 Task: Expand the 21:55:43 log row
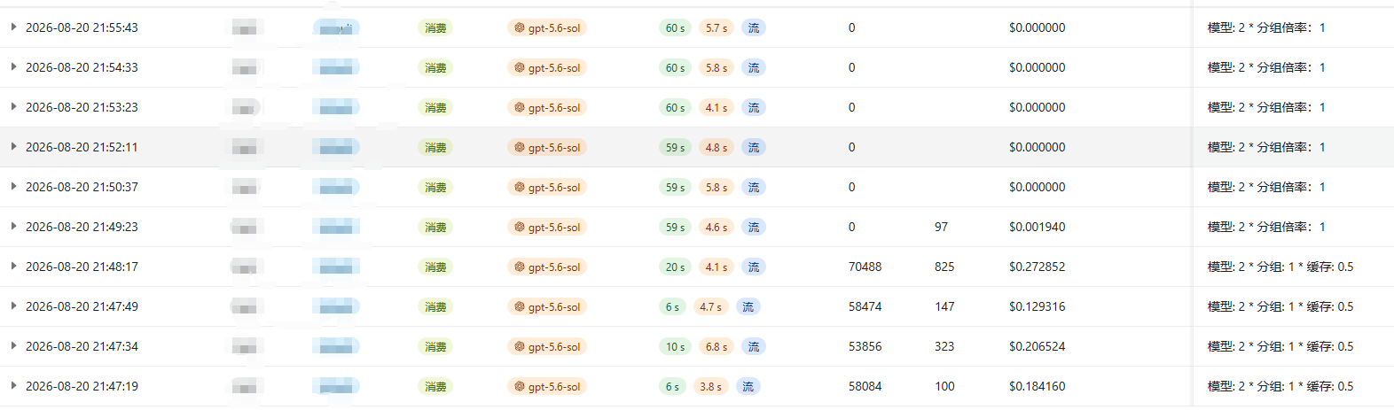point(13,27)
